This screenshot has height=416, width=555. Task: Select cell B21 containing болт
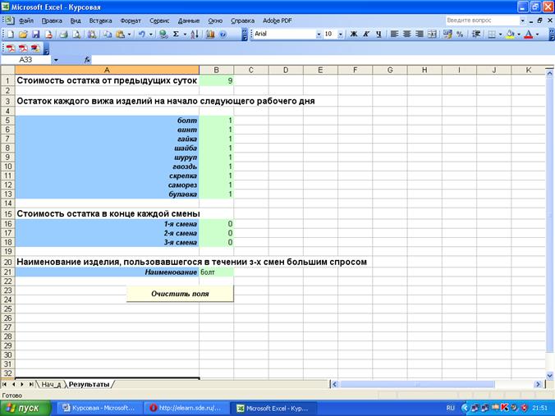click(216, 272)
